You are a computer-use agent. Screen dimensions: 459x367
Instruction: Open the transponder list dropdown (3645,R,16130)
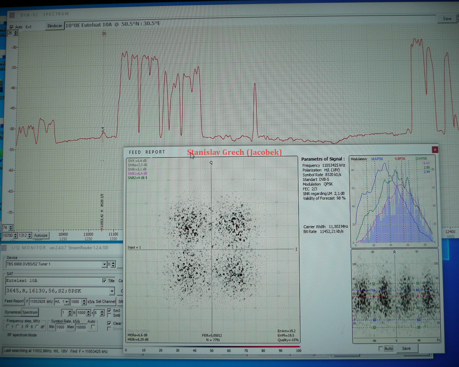pos(111,291)
